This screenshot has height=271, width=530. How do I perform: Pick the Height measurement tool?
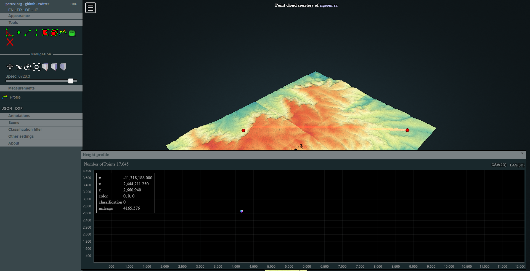click(x=36, y=32)
